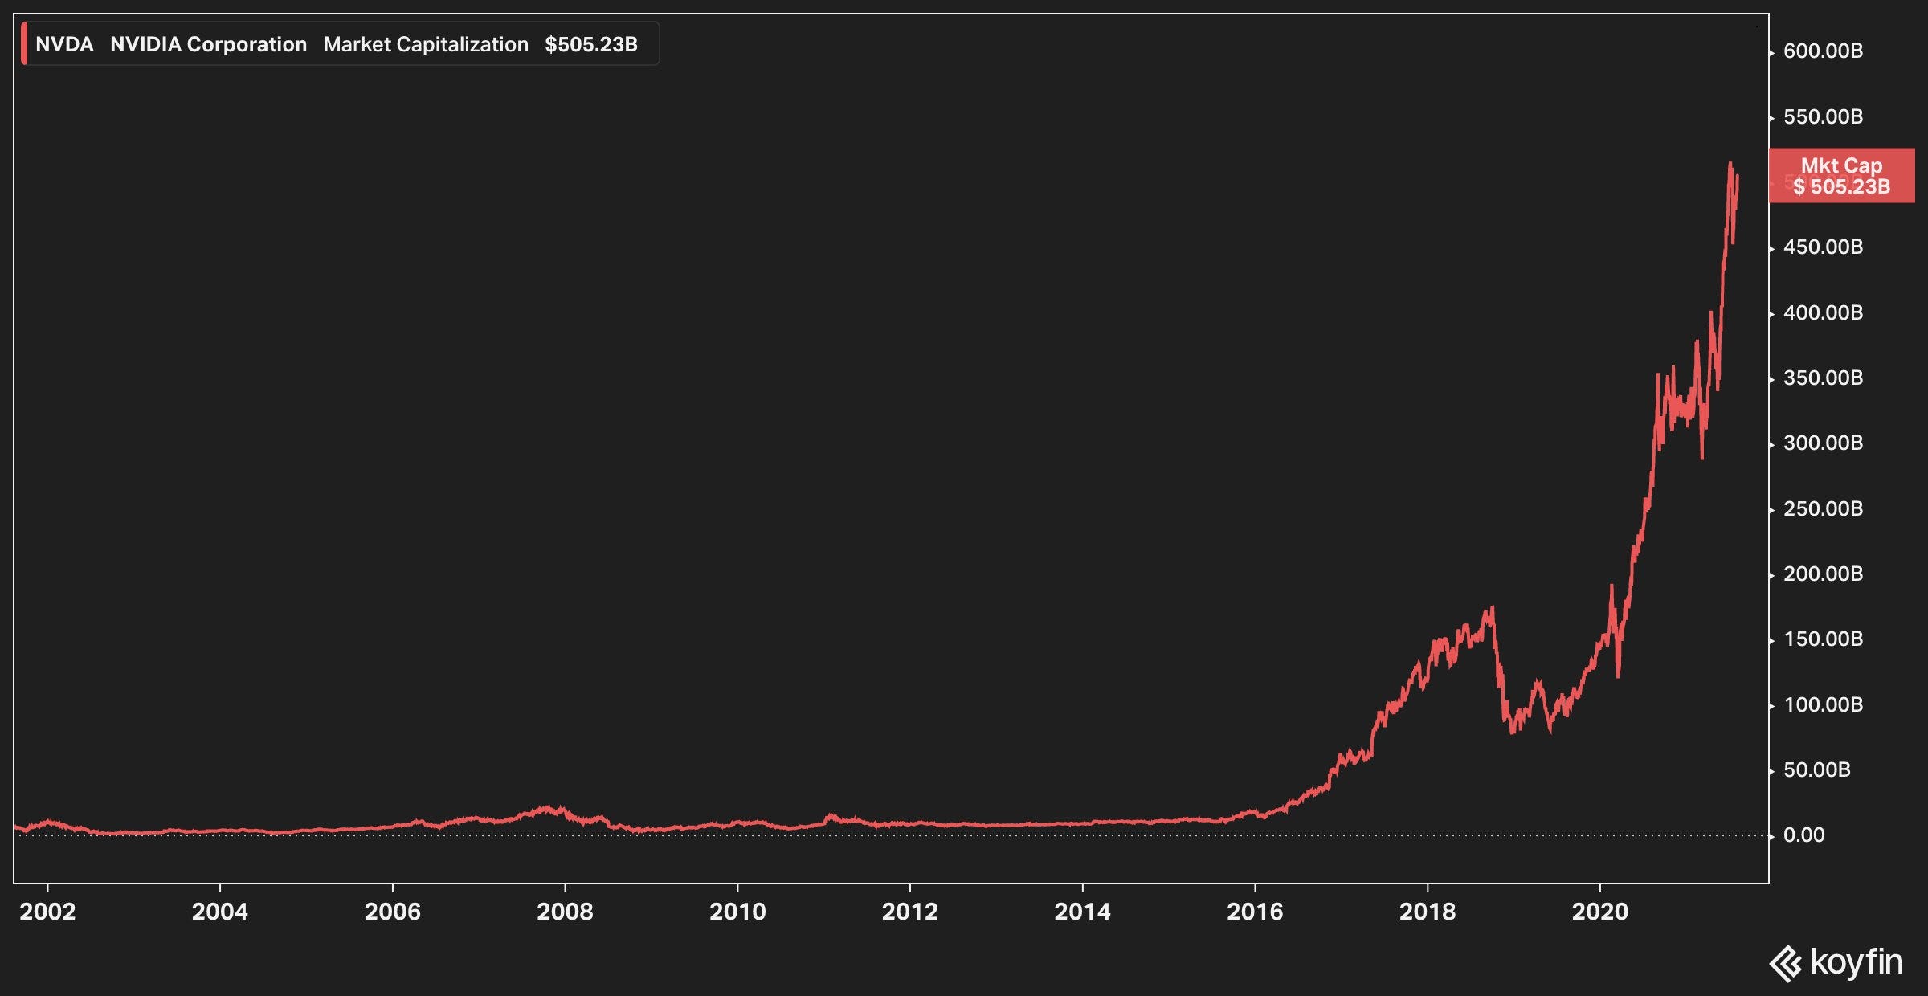
Task: Click the koyfin logo icon
Action: point(1786,964)
